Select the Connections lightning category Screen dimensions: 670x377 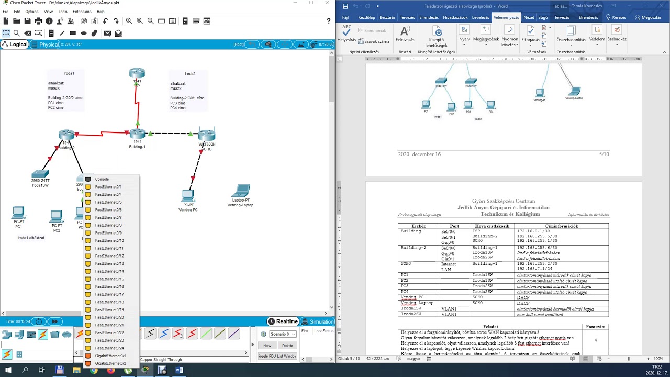(43, 335)
